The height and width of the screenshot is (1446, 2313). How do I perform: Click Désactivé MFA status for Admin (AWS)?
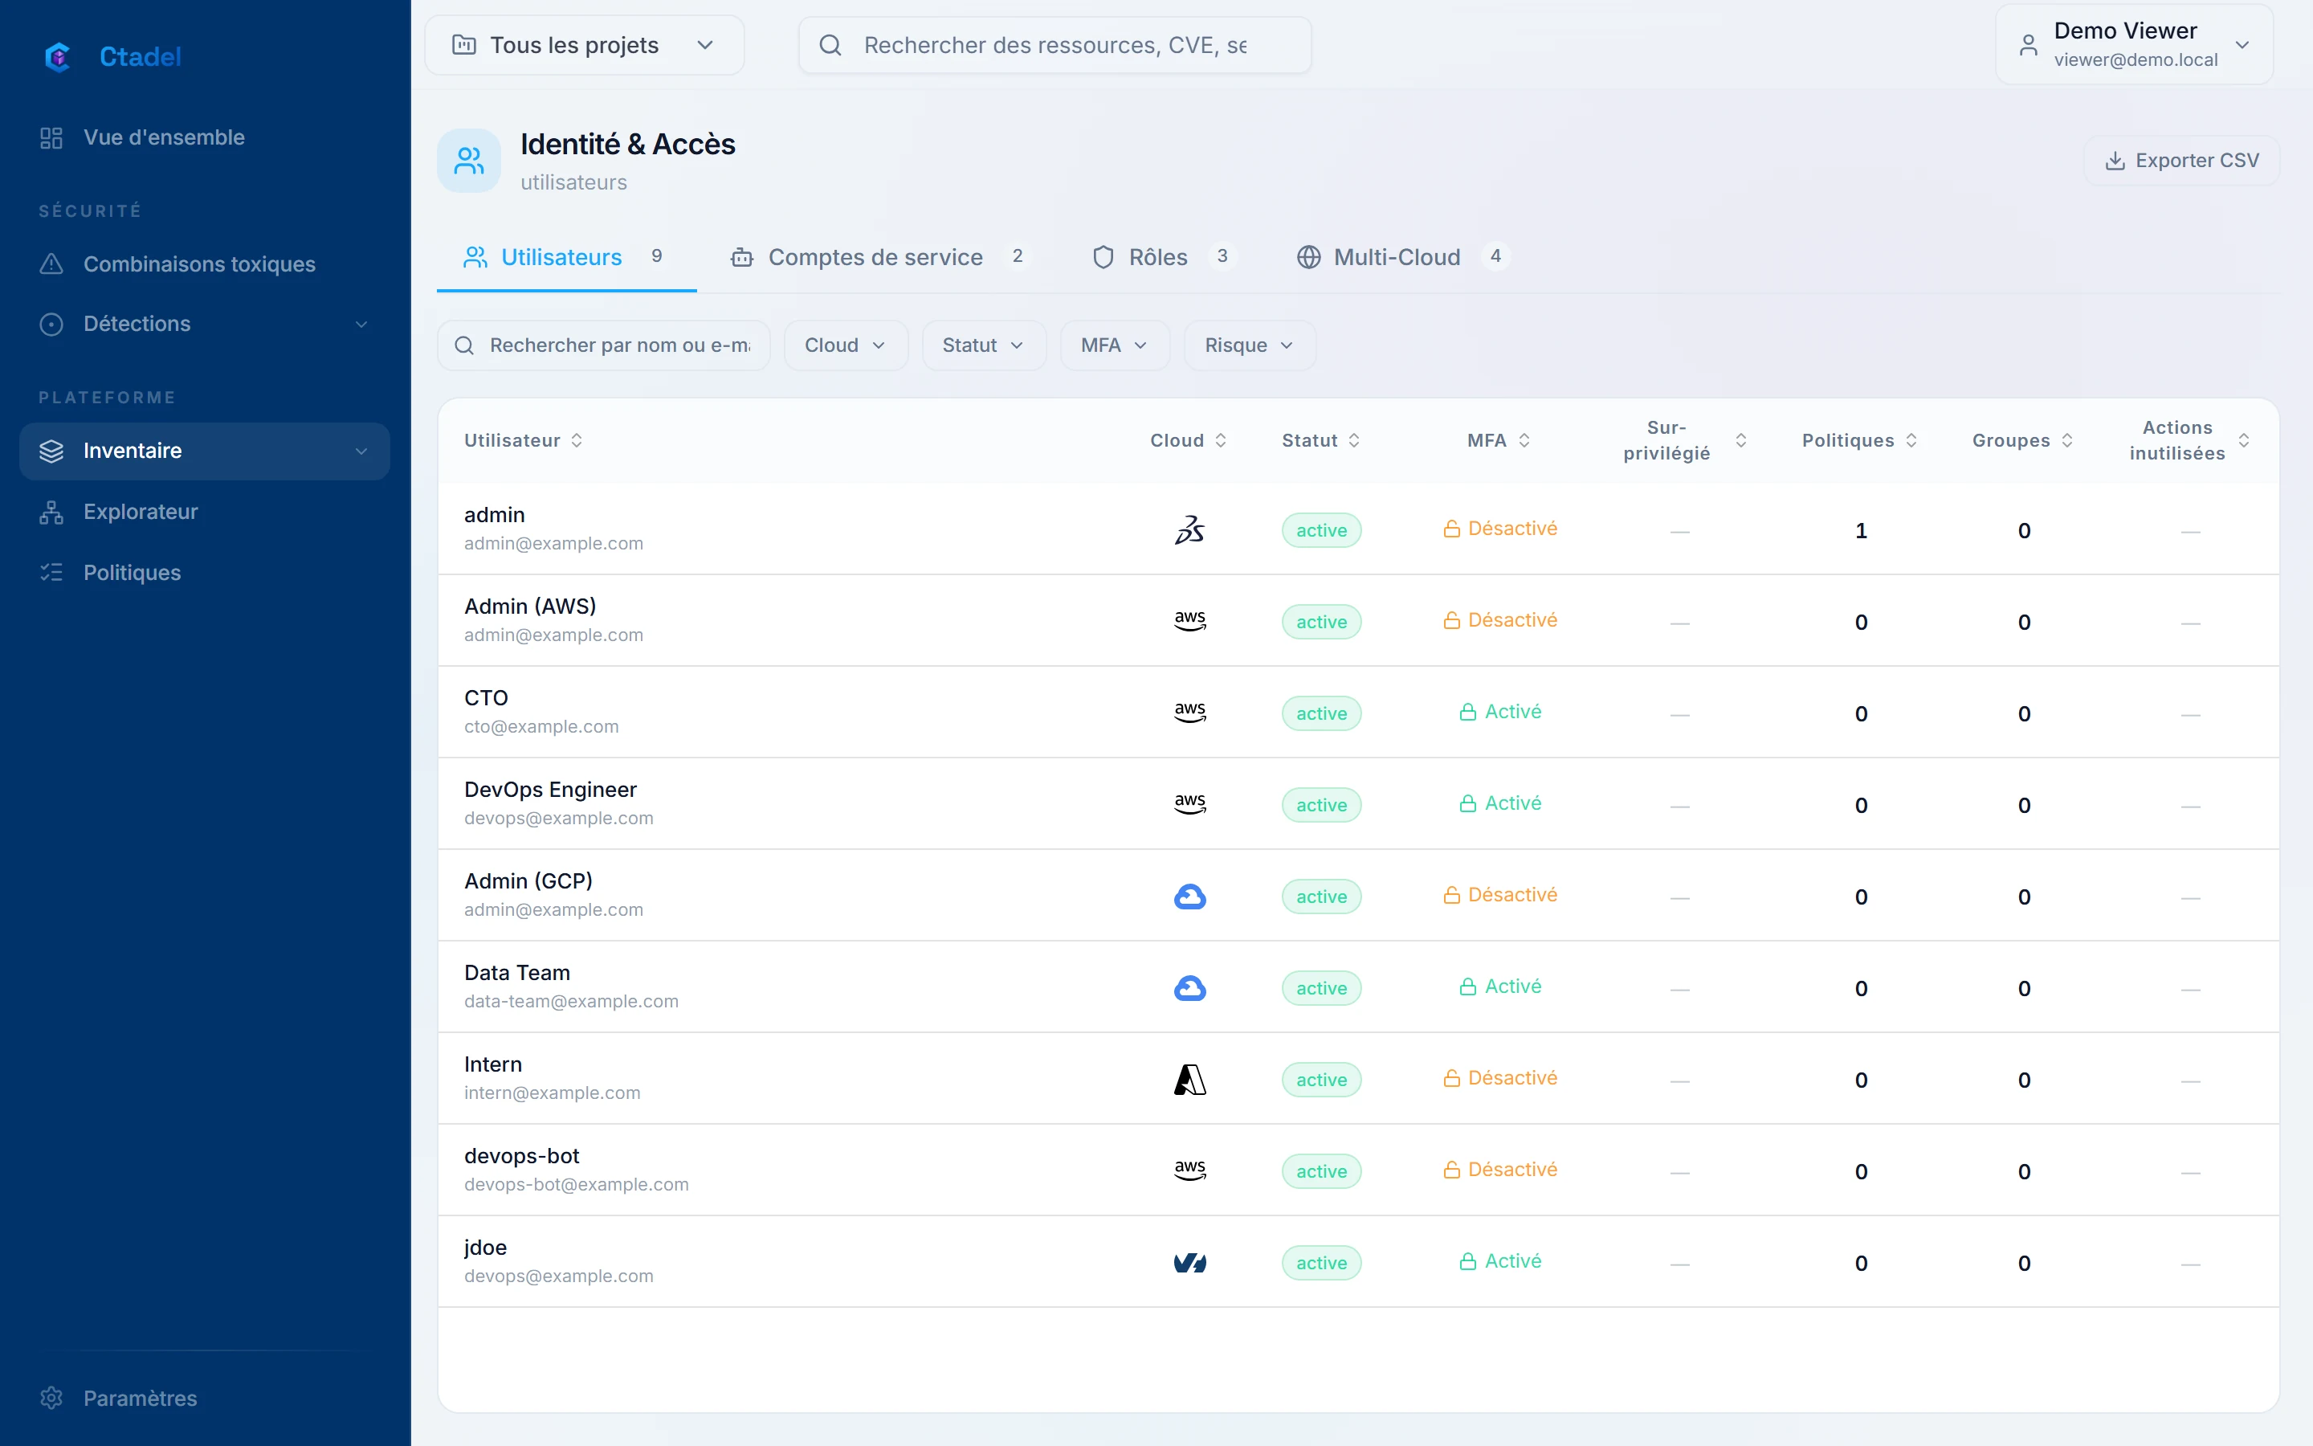click(1499, 619)
